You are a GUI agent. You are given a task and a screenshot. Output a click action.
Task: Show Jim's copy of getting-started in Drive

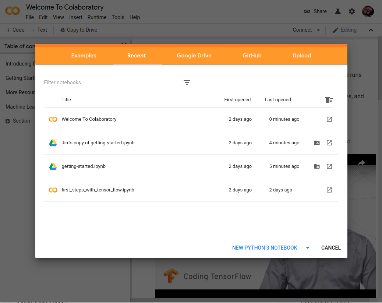coord(317,143)
